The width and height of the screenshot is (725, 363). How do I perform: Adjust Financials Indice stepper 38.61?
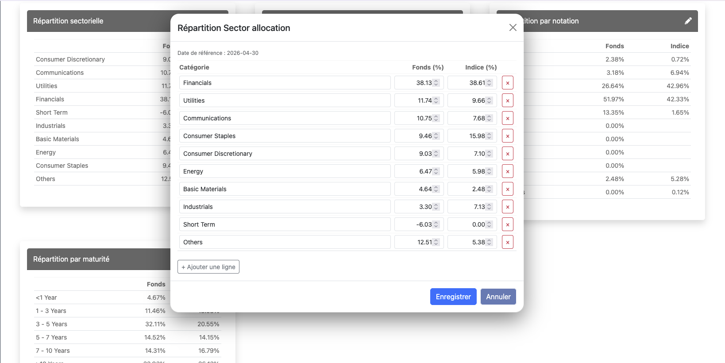pyautogui.click(x=489, y=83)
